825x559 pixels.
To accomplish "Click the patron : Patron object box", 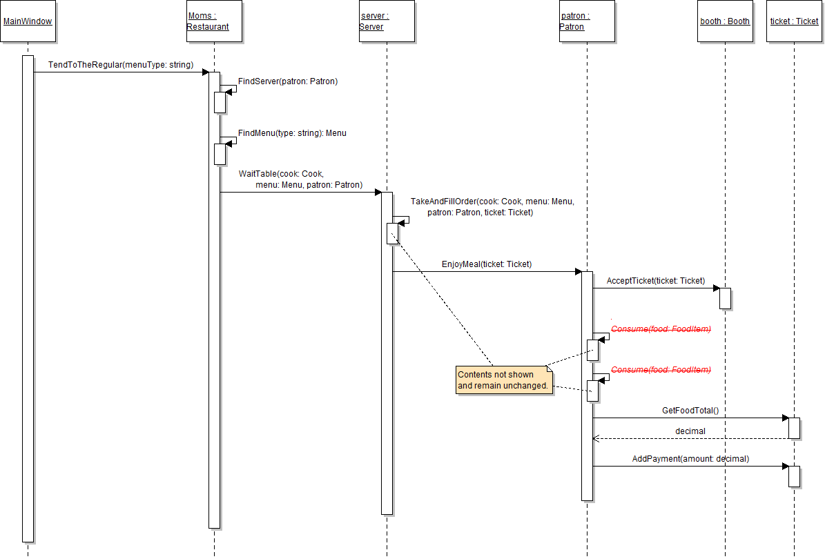I will 587,21.
